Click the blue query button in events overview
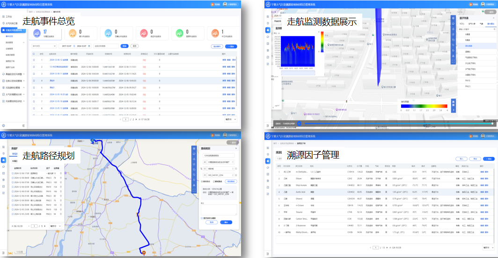The image size is (498, 258). tap(124, 46)
